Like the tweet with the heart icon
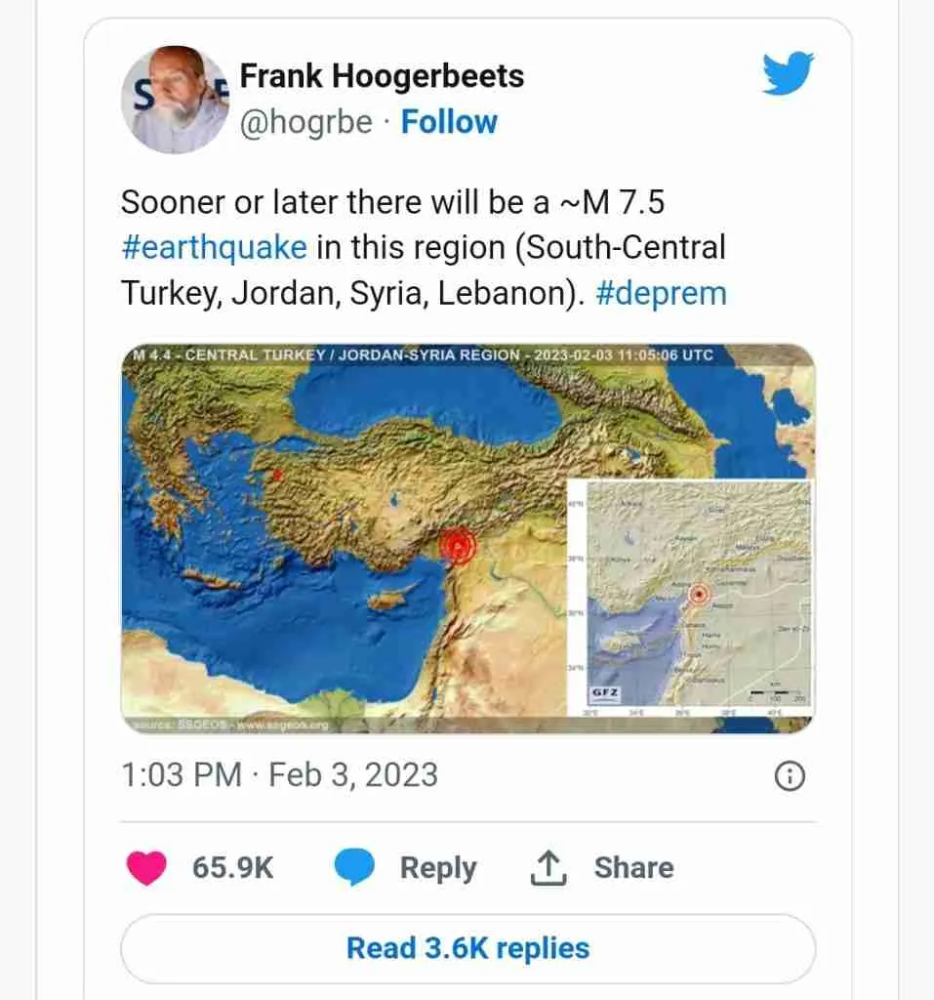The height and width of the screenshot is (1000, 934). click(x=147, y=867)
